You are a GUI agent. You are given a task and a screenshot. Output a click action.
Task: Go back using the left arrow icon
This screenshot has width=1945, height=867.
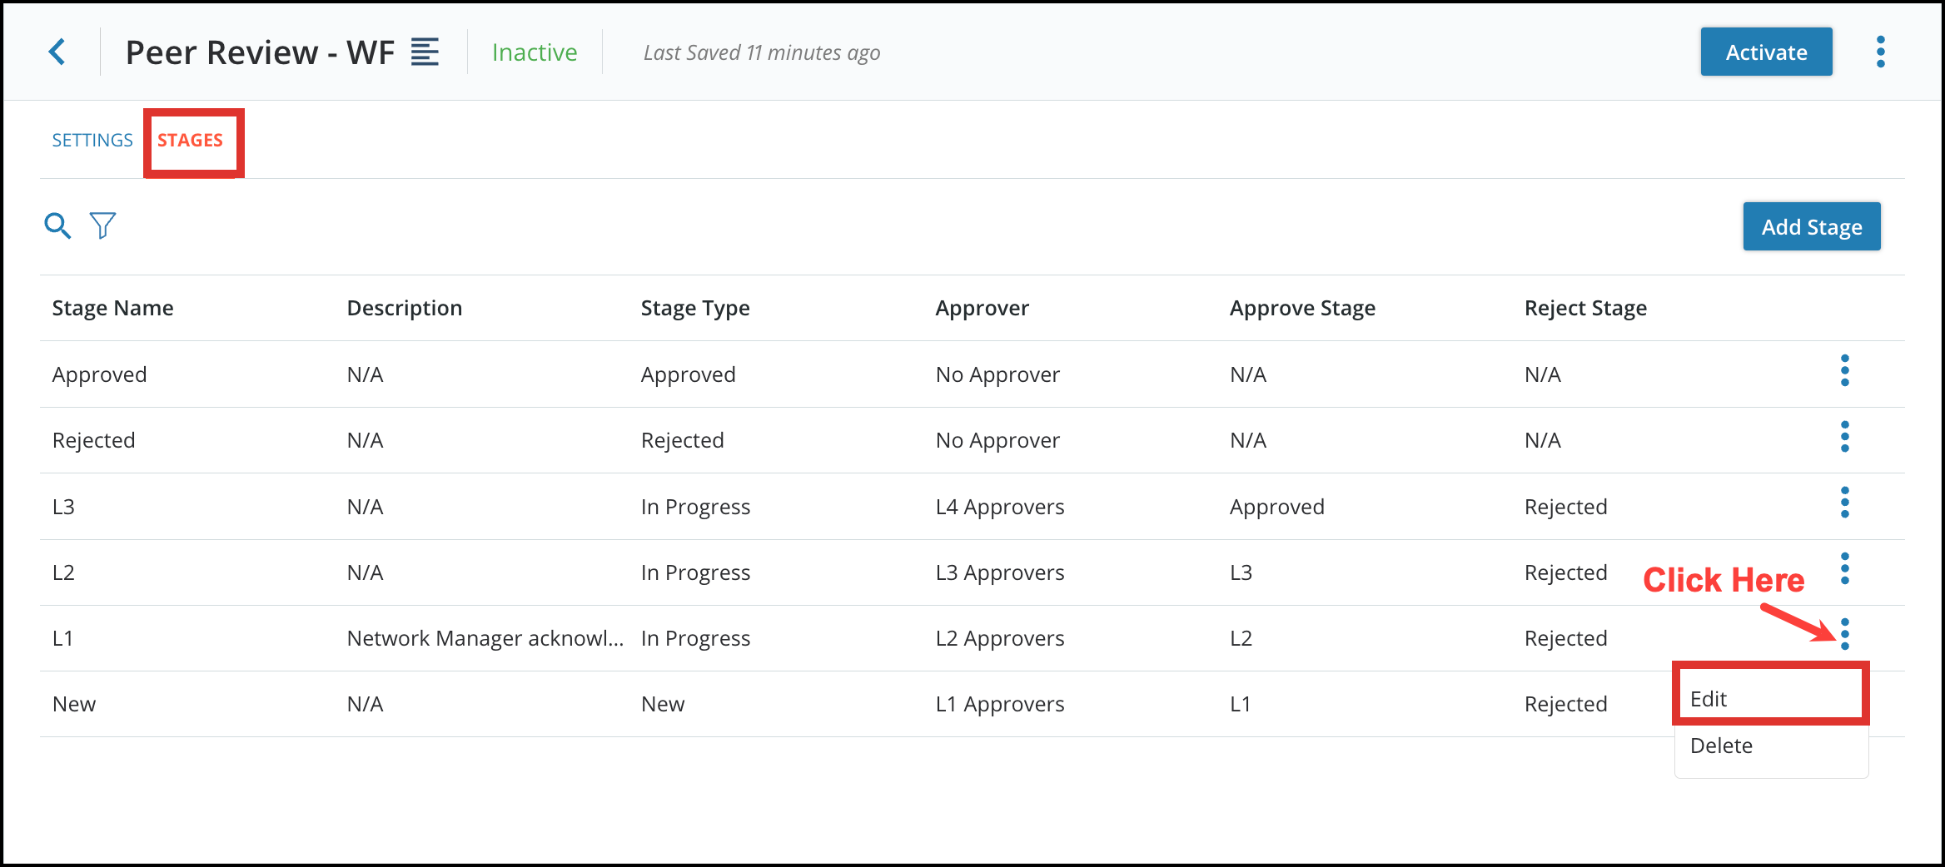[x=57, y=52]
